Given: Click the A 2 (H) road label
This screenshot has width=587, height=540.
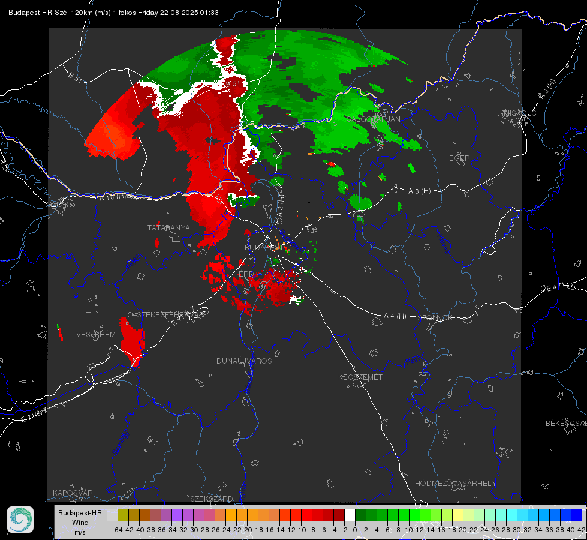Looking at the screenshot, I should pos(281,205).
